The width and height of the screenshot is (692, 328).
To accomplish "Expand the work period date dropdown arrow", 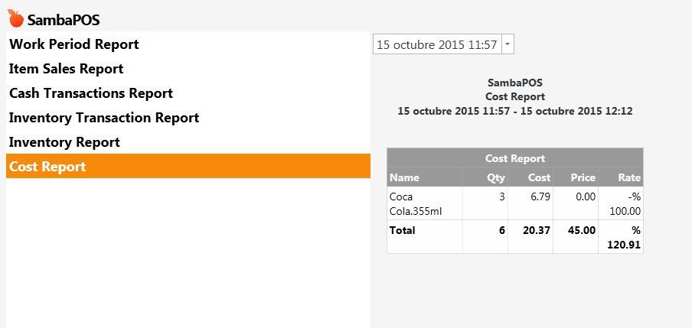I will tap(508, 44).
